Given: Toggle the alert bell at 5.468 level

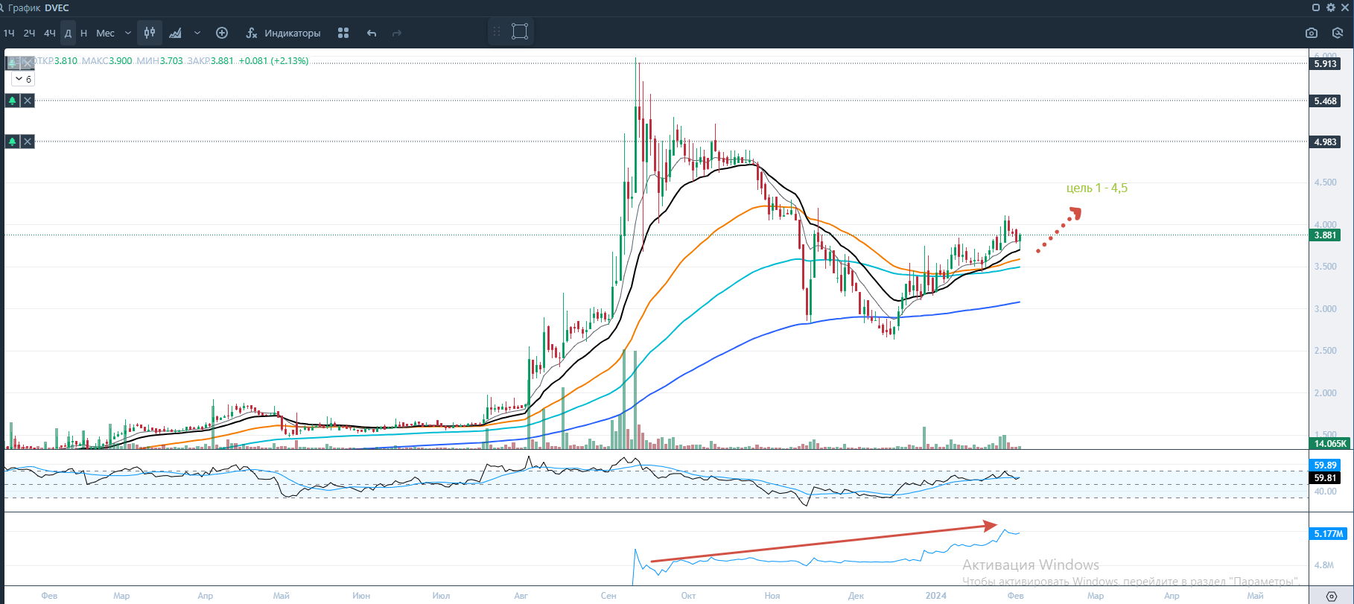Looking at the screenshot, I should [x=13, y=101].
